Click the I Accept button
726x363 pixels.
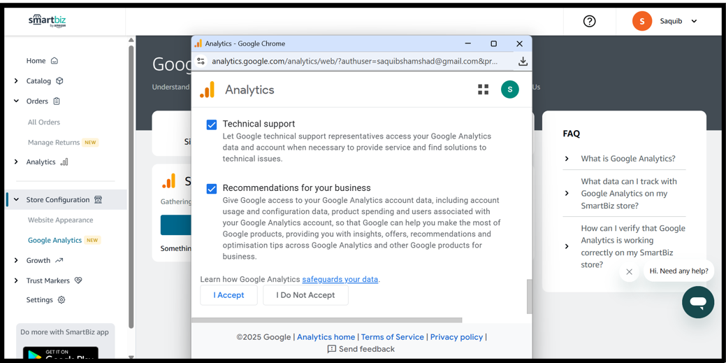coord(228,295)
